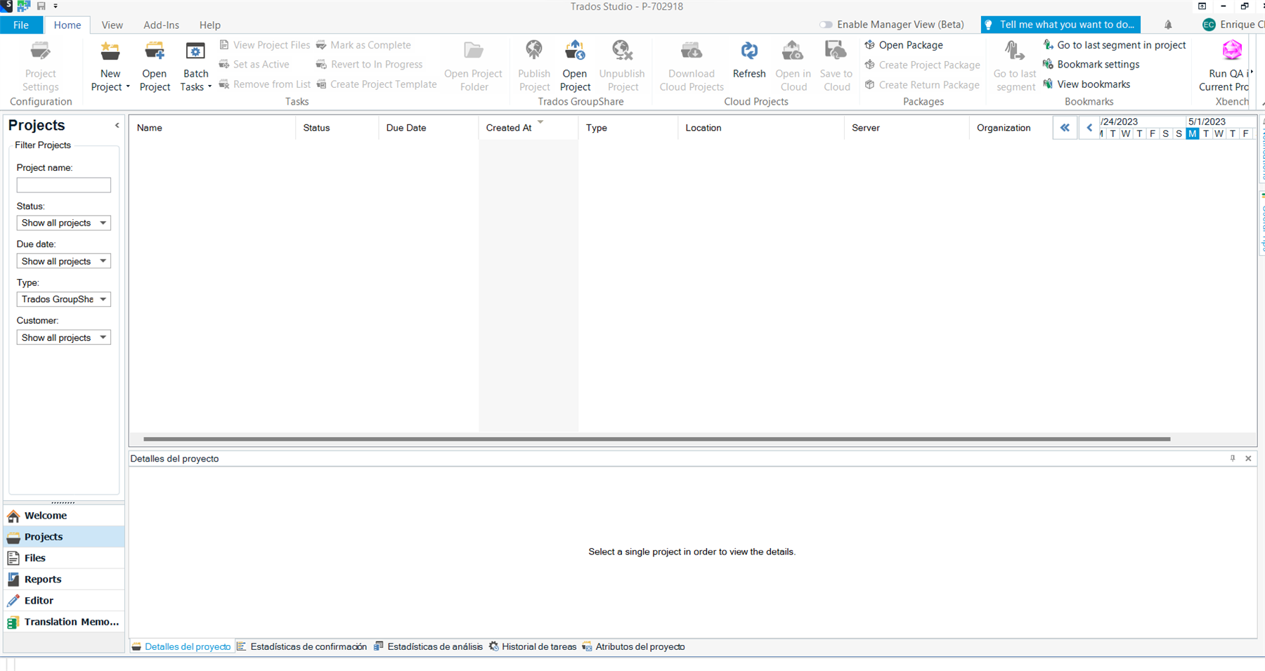Switch to the Home ribbon tab
Image resolution: width=1265 pixels, height=671 pixels.
(67, 25)
